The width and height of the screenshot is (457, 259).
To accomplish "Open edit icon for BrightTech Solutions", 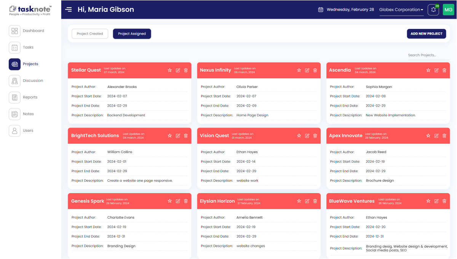I will click(x=178, y=136).
